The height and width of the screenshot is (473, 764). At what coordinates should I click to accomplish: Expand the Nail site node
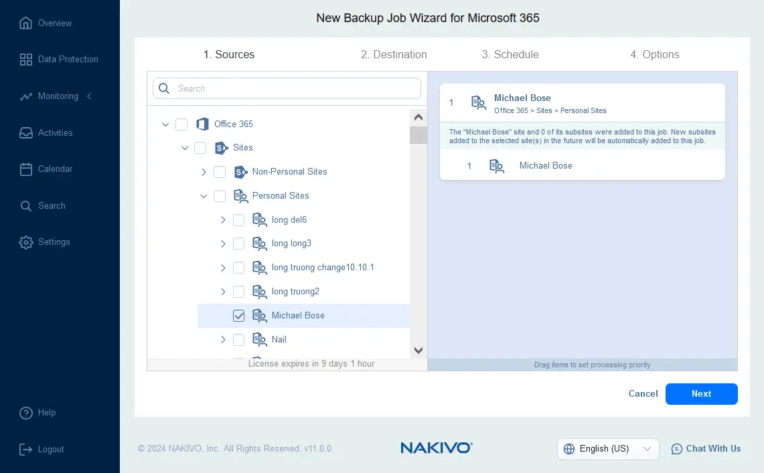223,340
